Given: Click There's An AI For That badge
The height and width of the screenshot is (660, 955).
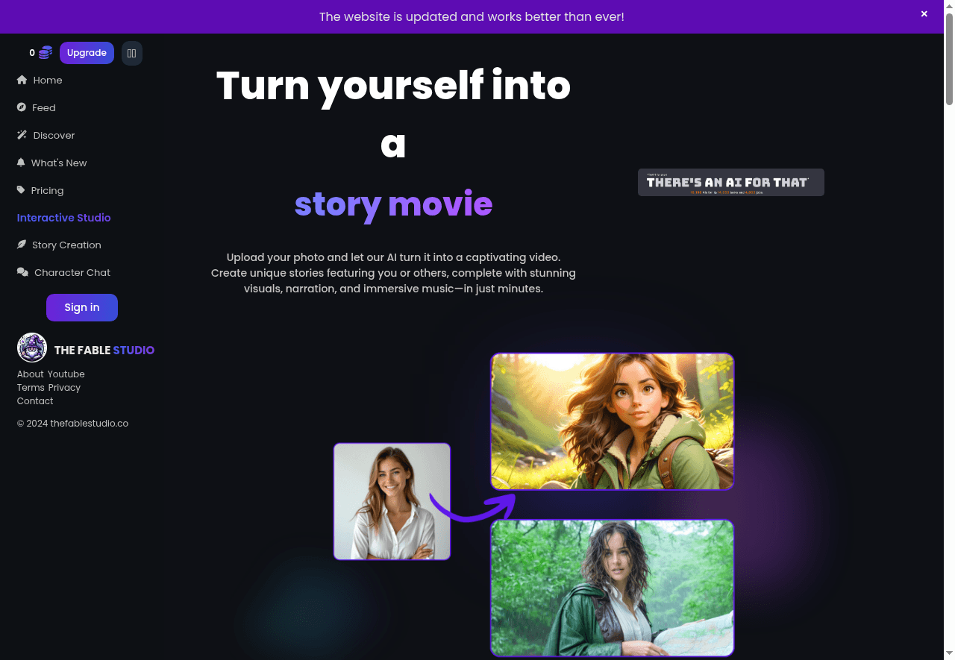Looking at the screenshot, I should pos(731,182).
